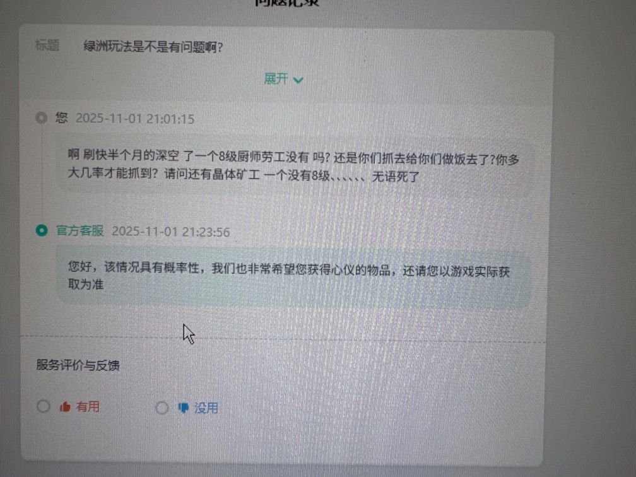Click the timestamp 2025-11-01 21:01:15
This screenshot has height=477, width=636.
[x=135, y=119]
